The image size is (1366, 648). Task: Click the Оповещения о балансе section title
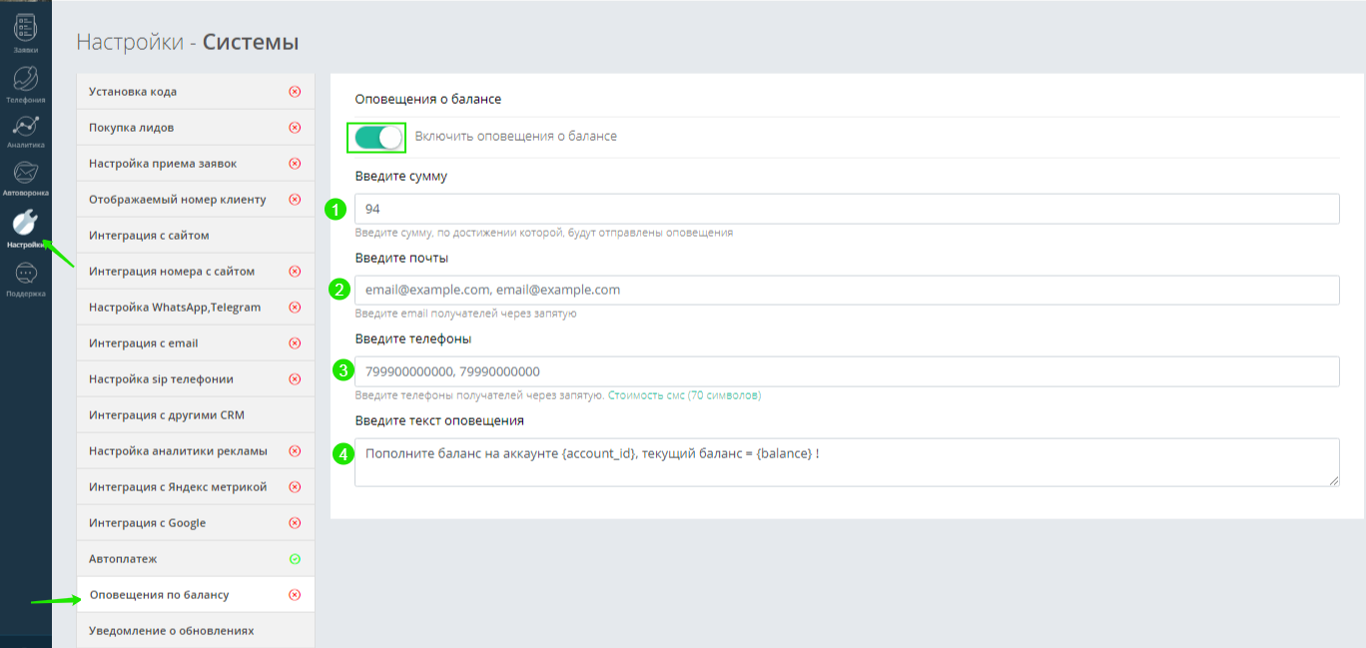point(428,100)
